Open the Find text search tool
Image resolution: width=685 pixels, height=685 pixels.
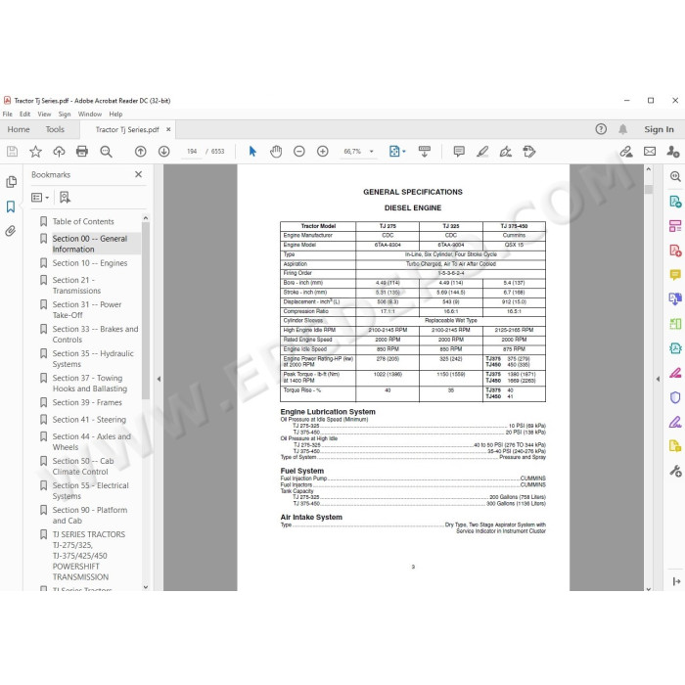point(106,152)
